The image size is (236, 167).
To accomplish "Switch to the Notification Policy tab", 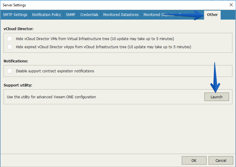I will (x=46, y=15).
